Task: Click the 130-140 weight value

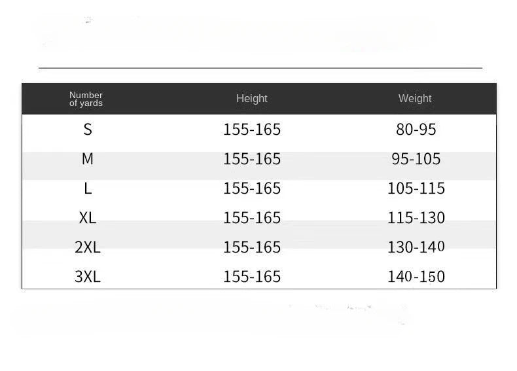Action: pyautogui.click(x=416, y=247)
